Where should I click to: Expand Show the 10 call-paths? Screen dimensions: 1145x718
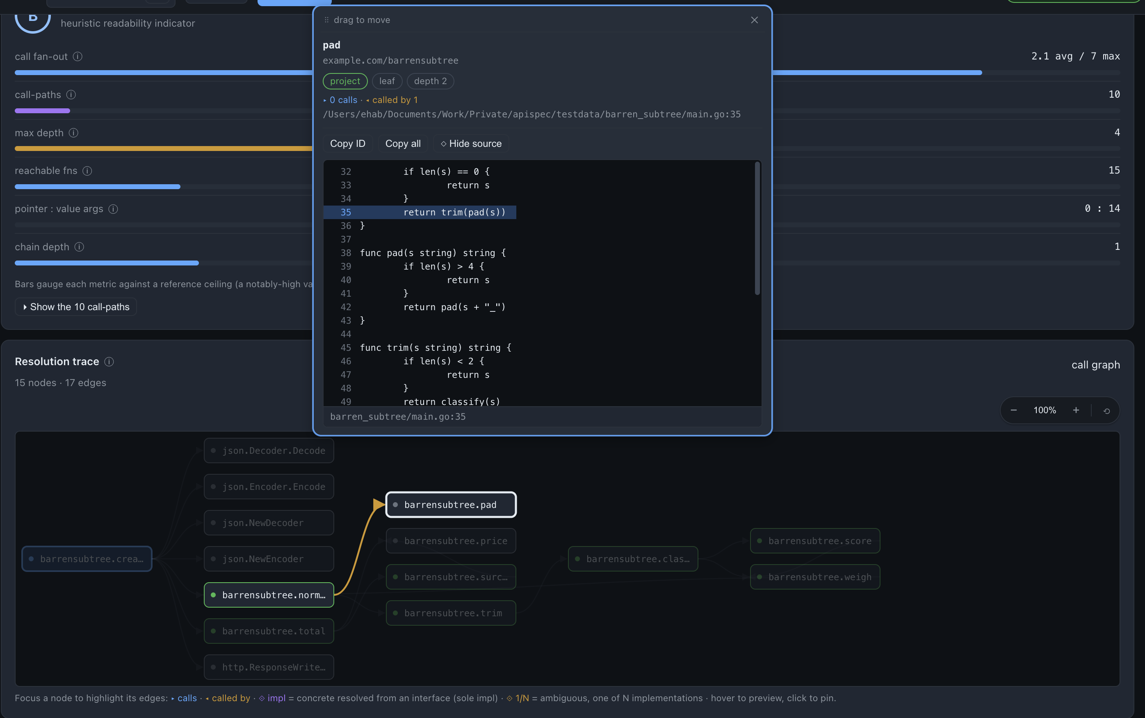(76, 307)
